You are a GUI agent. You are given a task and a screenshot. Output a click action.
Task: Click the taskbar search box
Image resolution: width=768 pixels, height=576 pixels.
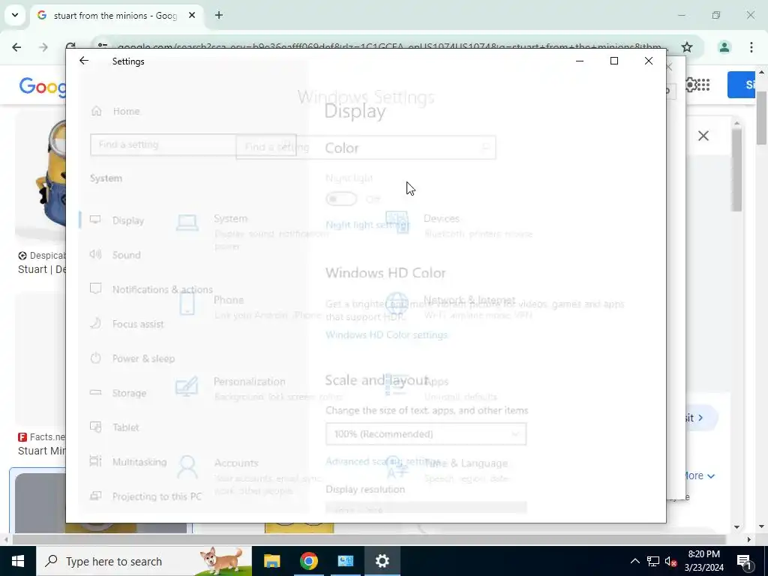coord(144,561)
